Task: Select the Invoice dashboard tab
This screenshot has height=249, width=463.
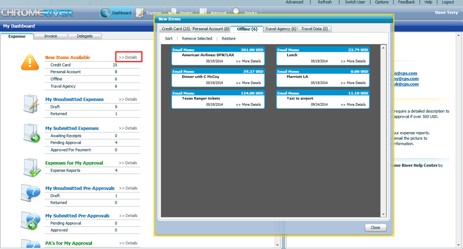Action: point(51,36)
